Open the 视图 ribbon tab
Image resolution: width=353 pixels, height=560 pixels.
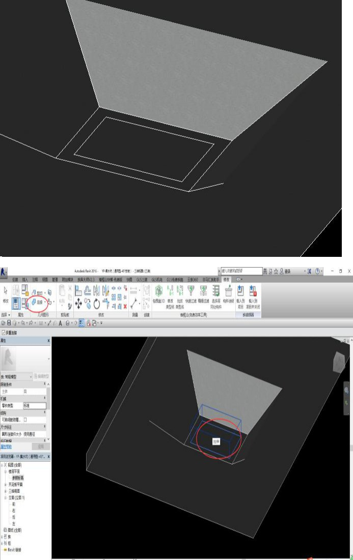click(45, 280)
